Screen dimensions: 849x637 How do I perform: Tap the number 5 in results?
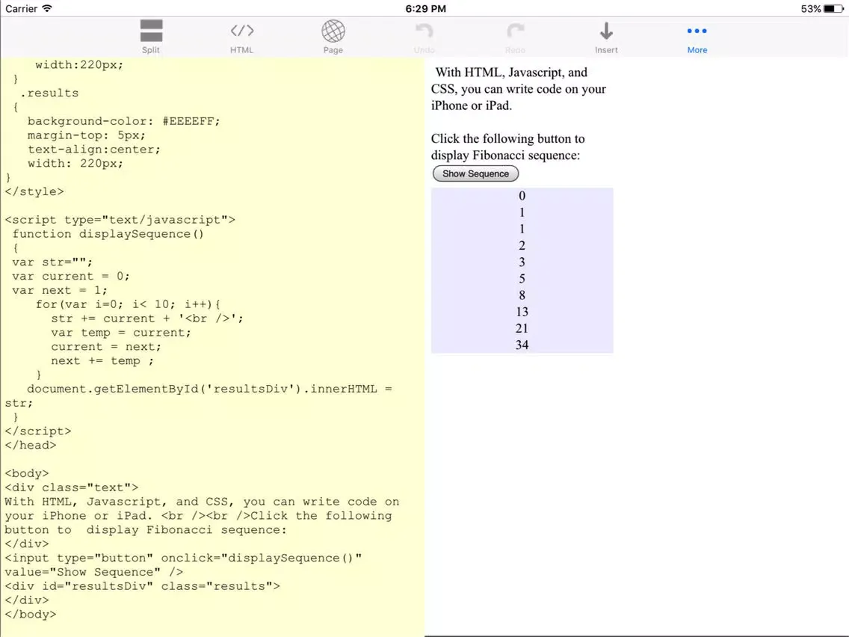pyautogui.click(x=522, y=278)
